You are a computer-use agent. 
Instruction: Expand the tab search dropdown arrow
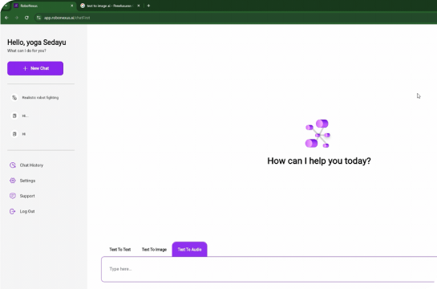(x=6, y=6)
